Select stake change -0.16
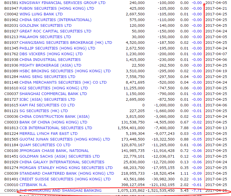Viewport: 231px width, 196px height. point(197,179)
